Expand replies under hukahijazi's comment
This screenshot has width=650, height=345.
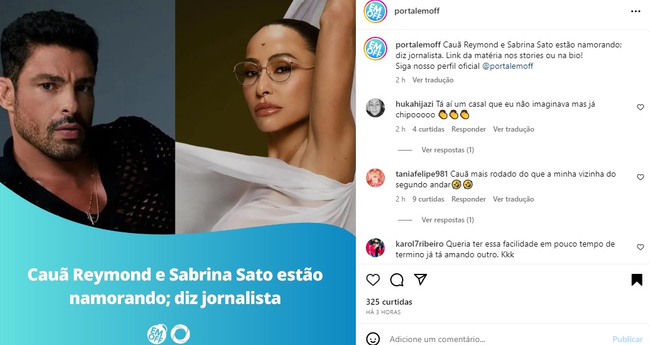pyautogui.click(x=447, y=150)
